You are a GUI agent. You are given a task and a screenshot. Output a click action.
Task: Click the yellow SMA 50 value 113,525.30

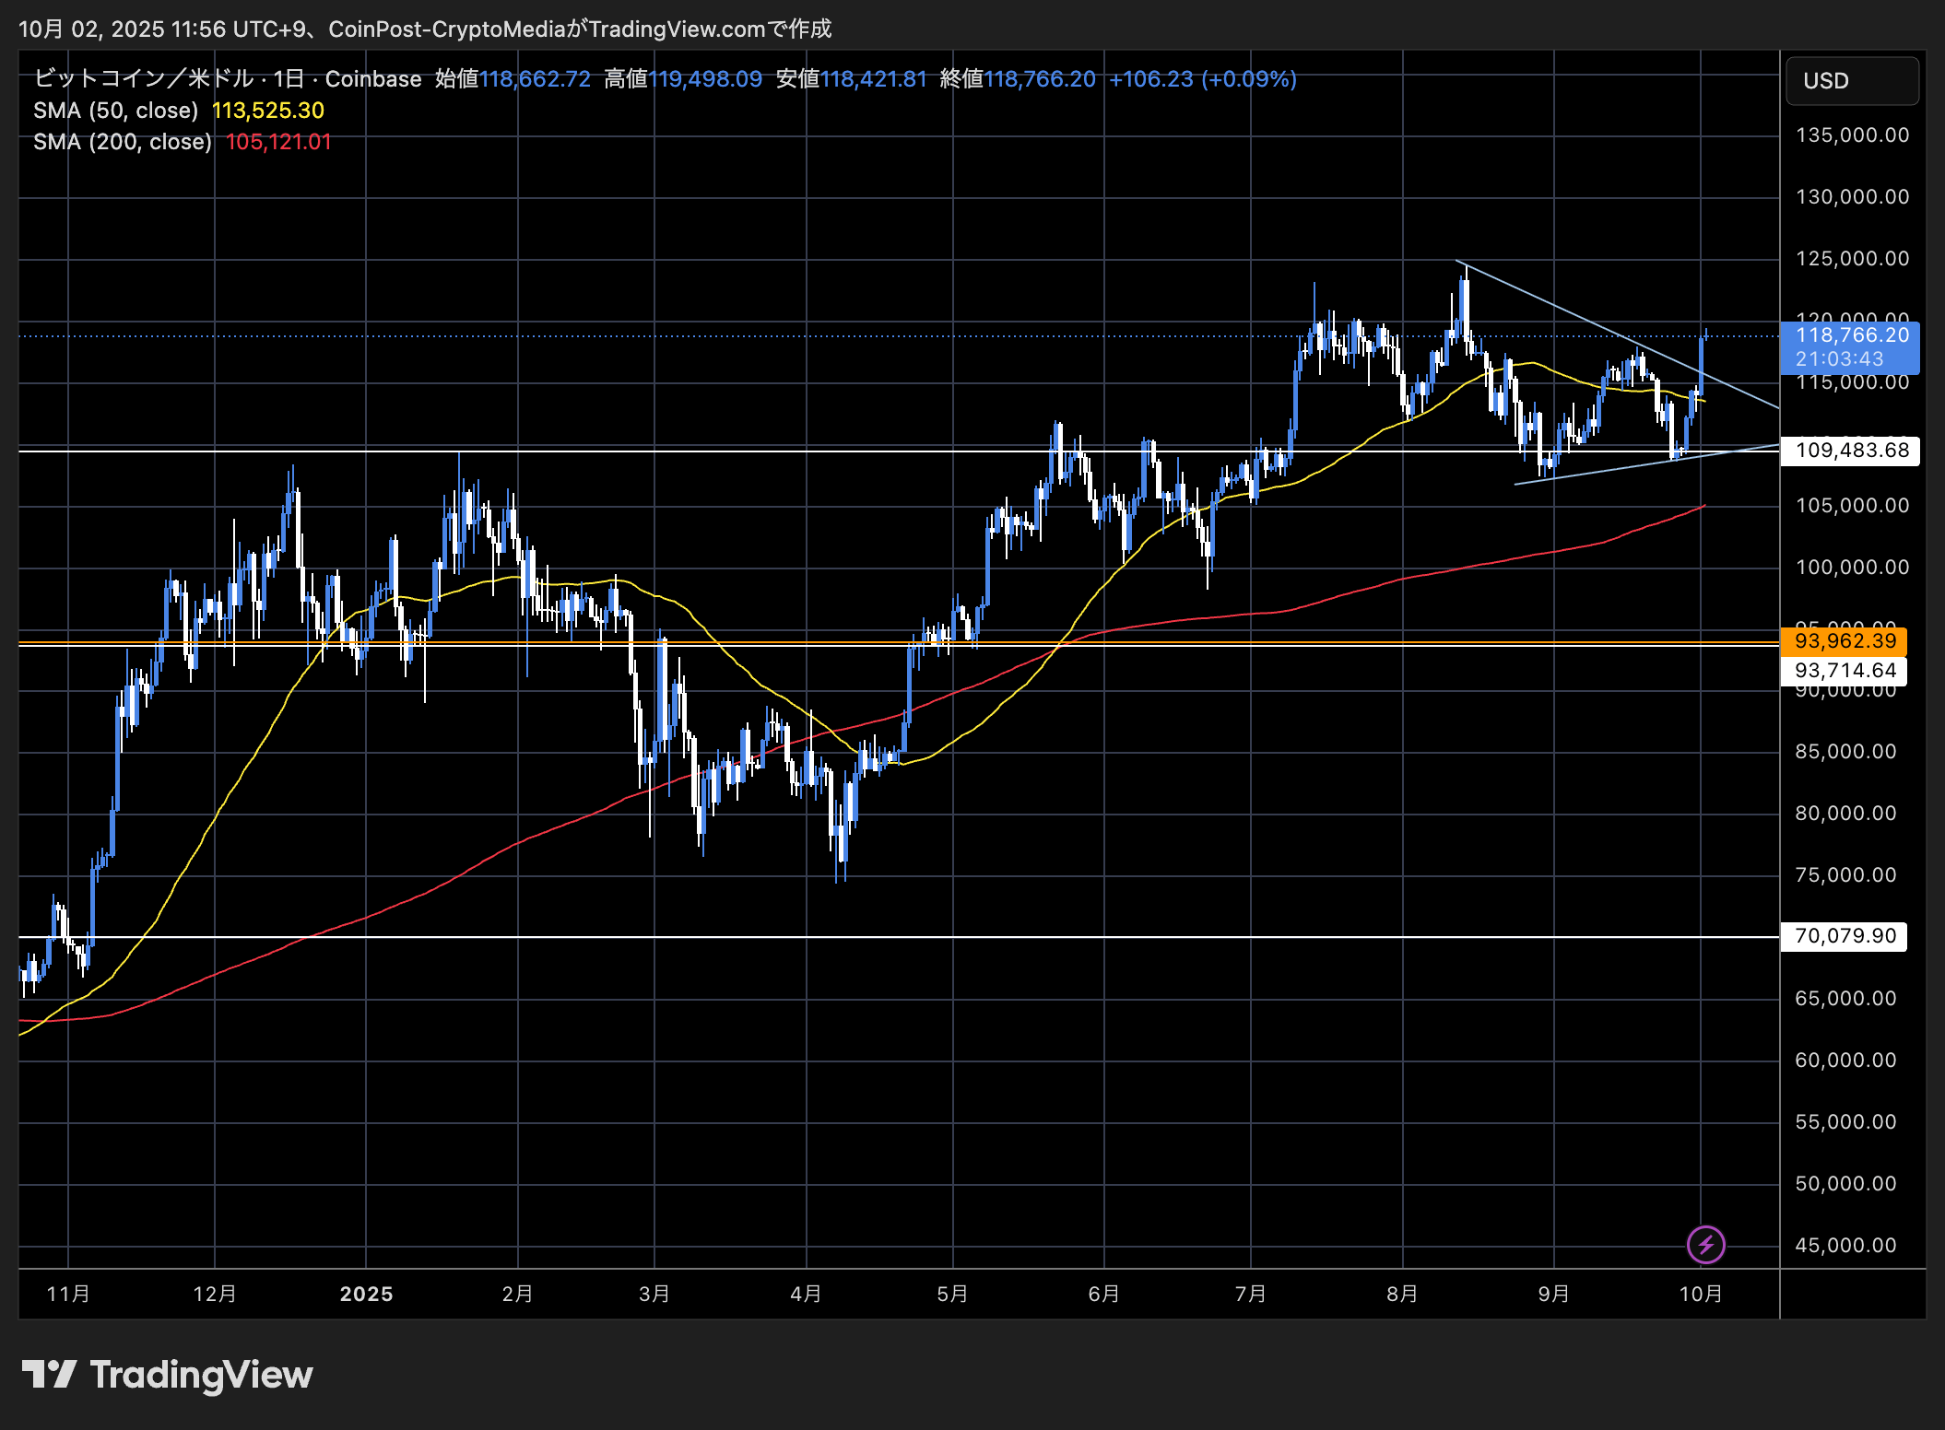tap(268, 111)
